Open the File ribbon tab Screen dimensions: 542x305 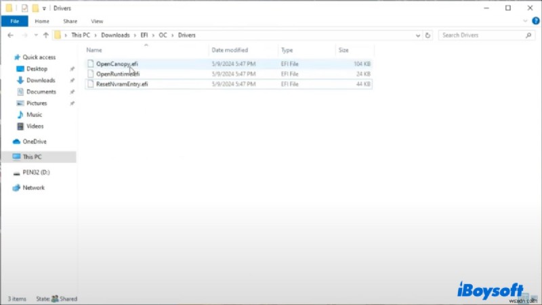coord(14,21)
